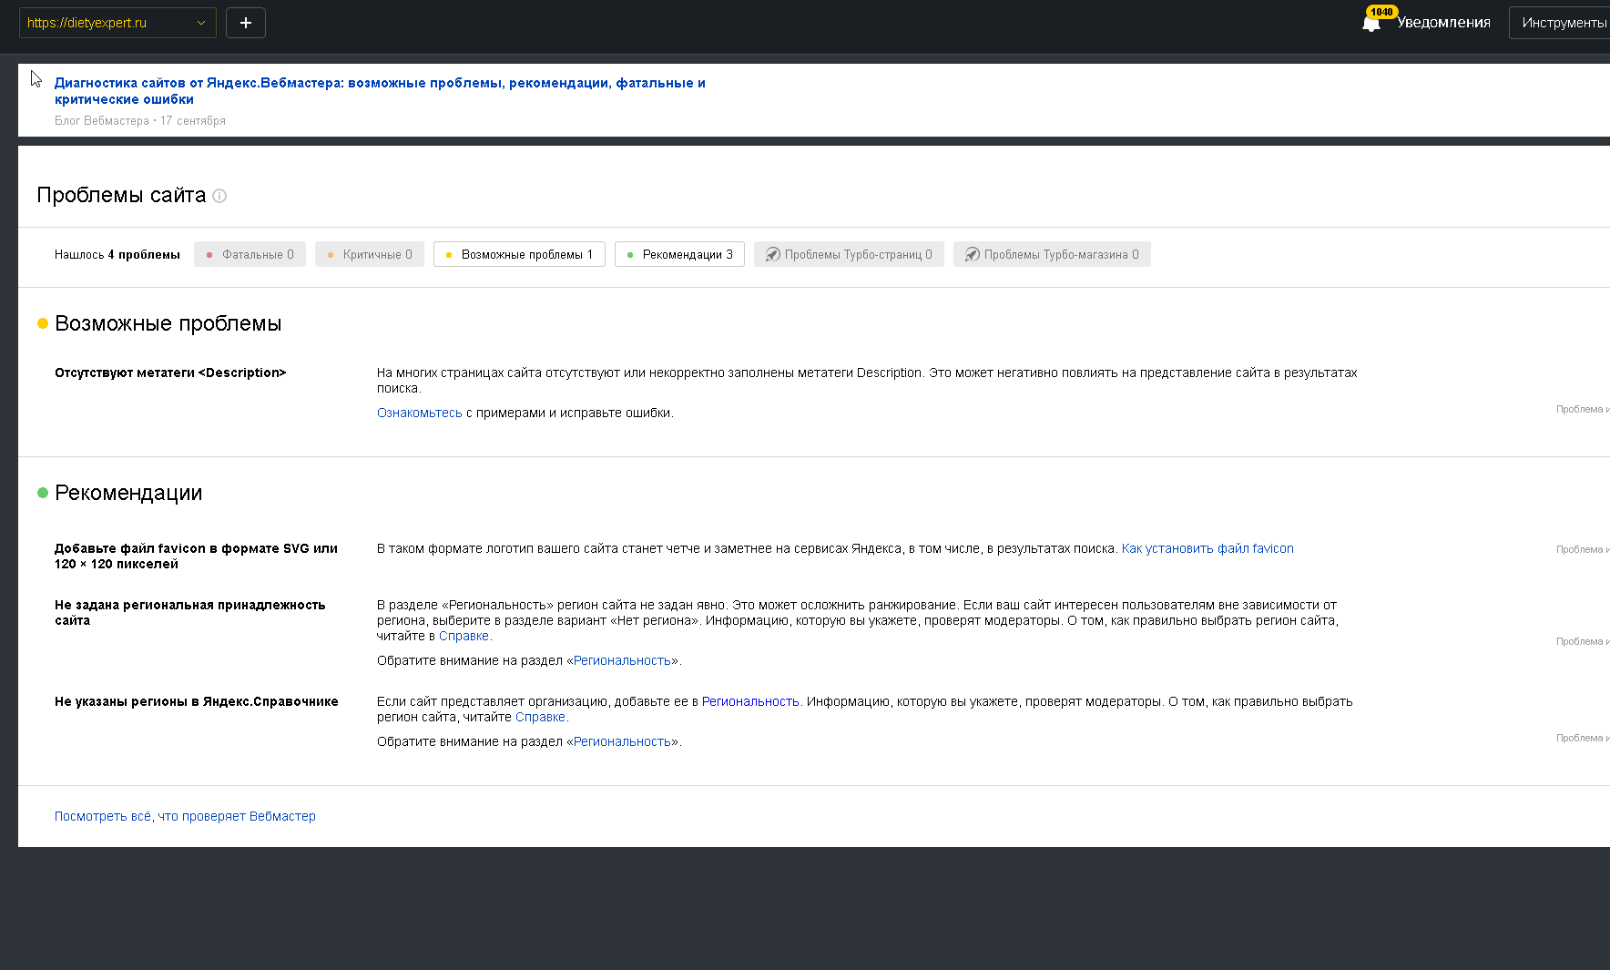Viewport: 1610px width, 970px height.
Task: Click Не указаны регионы в Яндекс.Справочнике title
Action: point(197,701)
